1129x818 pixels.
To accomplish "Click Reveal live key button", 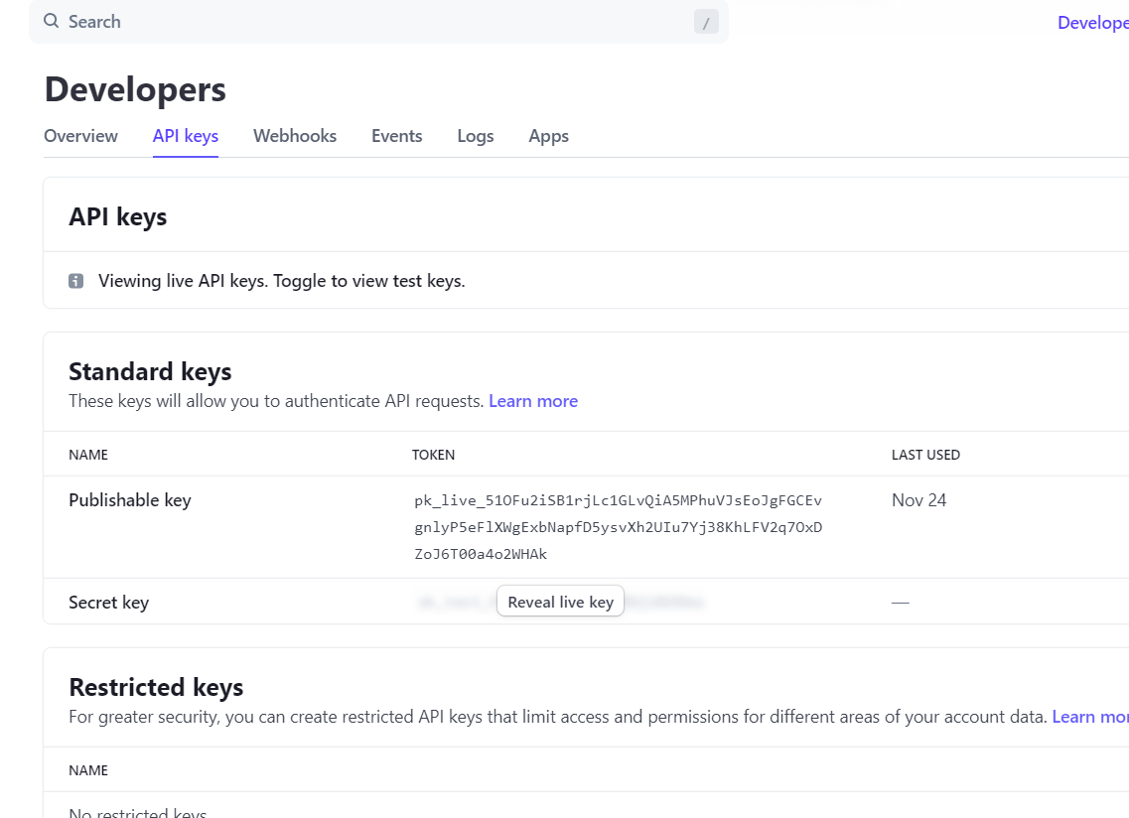I will tap(560, 601).
